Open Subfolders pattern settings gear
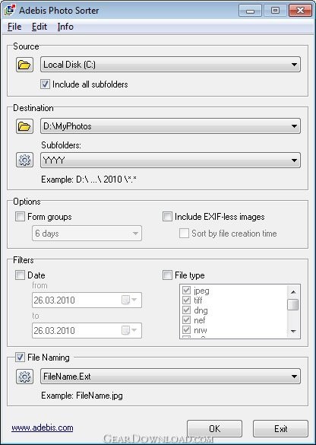This screenshot has height=445, width=316. point(24,160)
